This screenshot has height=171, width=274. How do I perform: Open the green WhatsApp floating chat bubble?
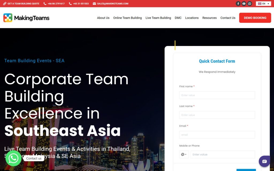coord(13,158)
